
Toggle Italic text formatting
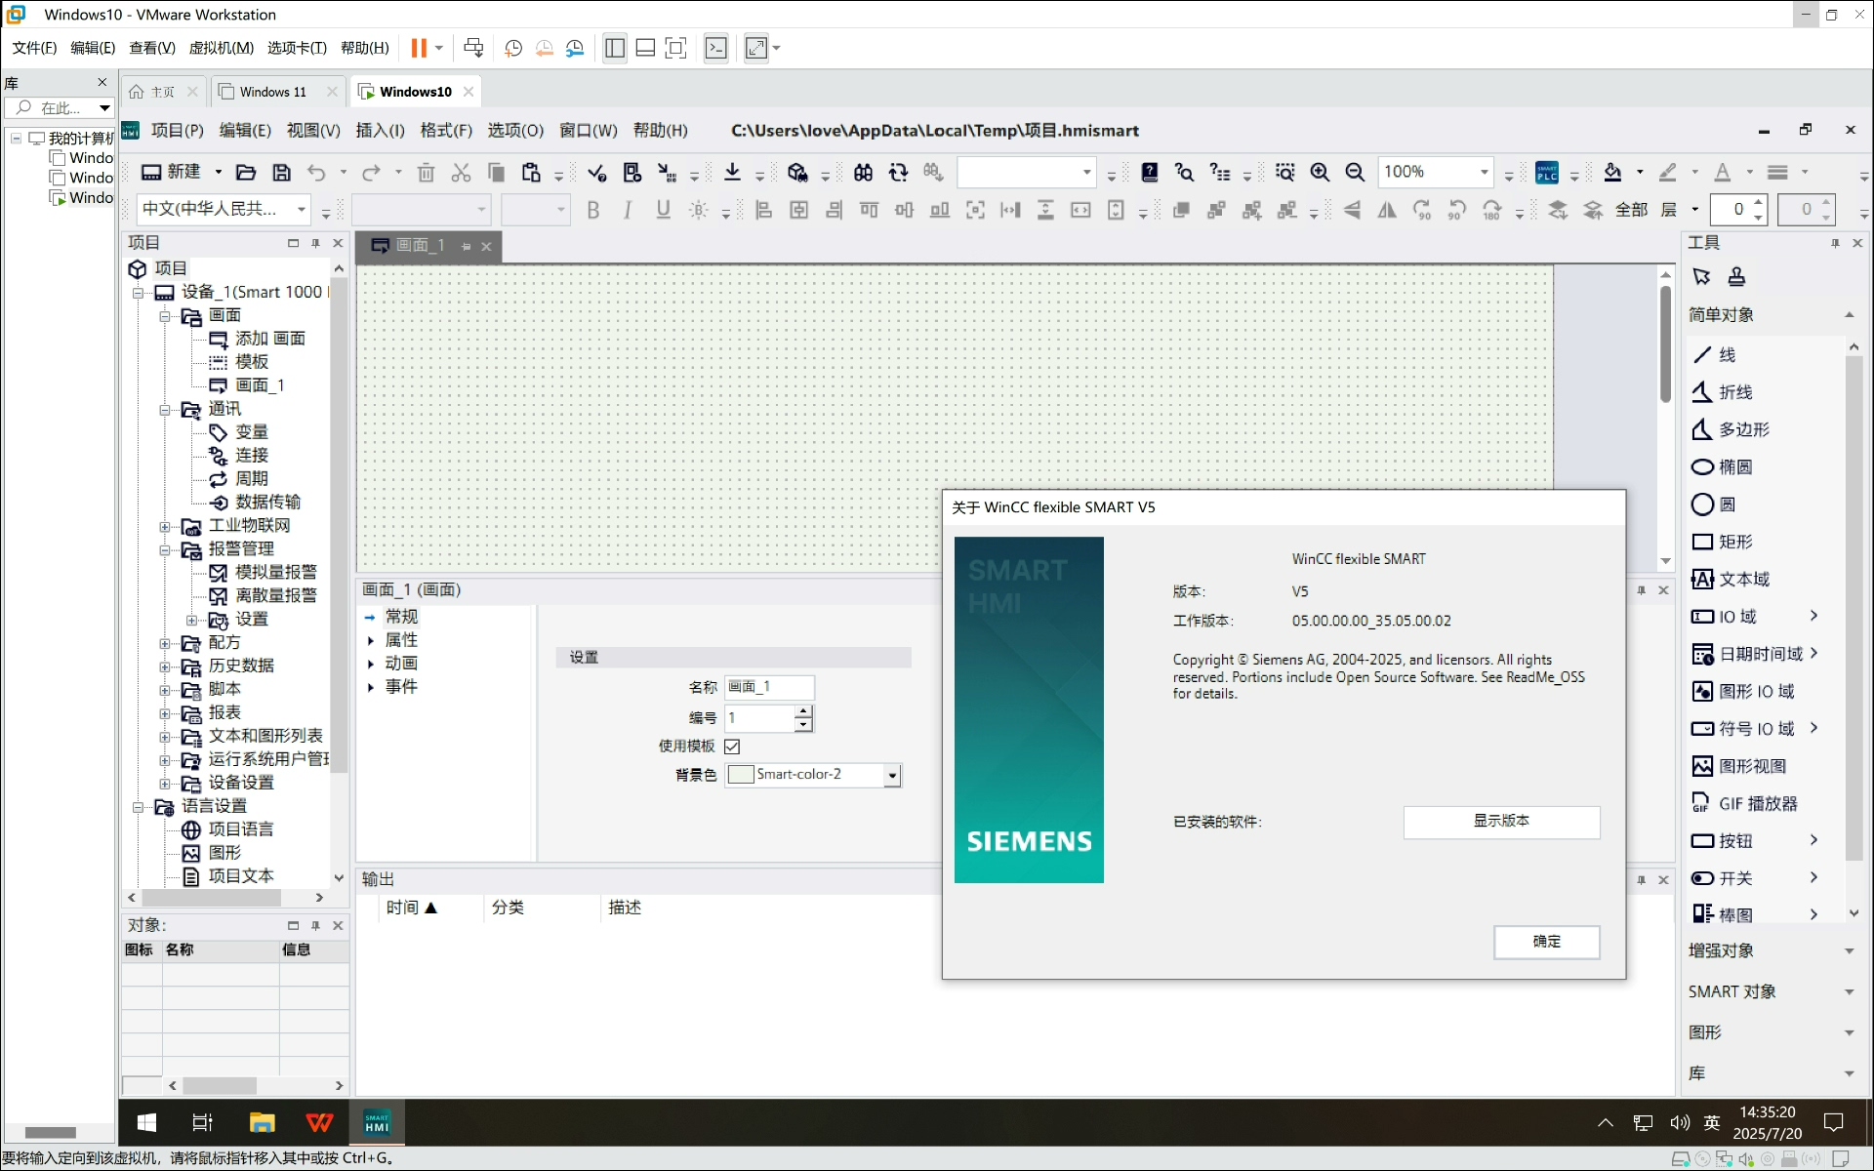[628, 210]
